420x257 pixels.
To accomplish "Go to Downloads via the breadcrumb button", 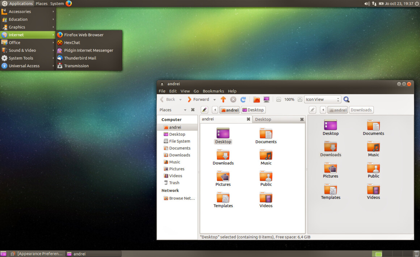I will point(361,110).
